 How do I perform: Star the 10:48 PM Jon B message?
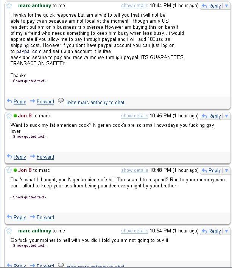(x=9, y=170)
